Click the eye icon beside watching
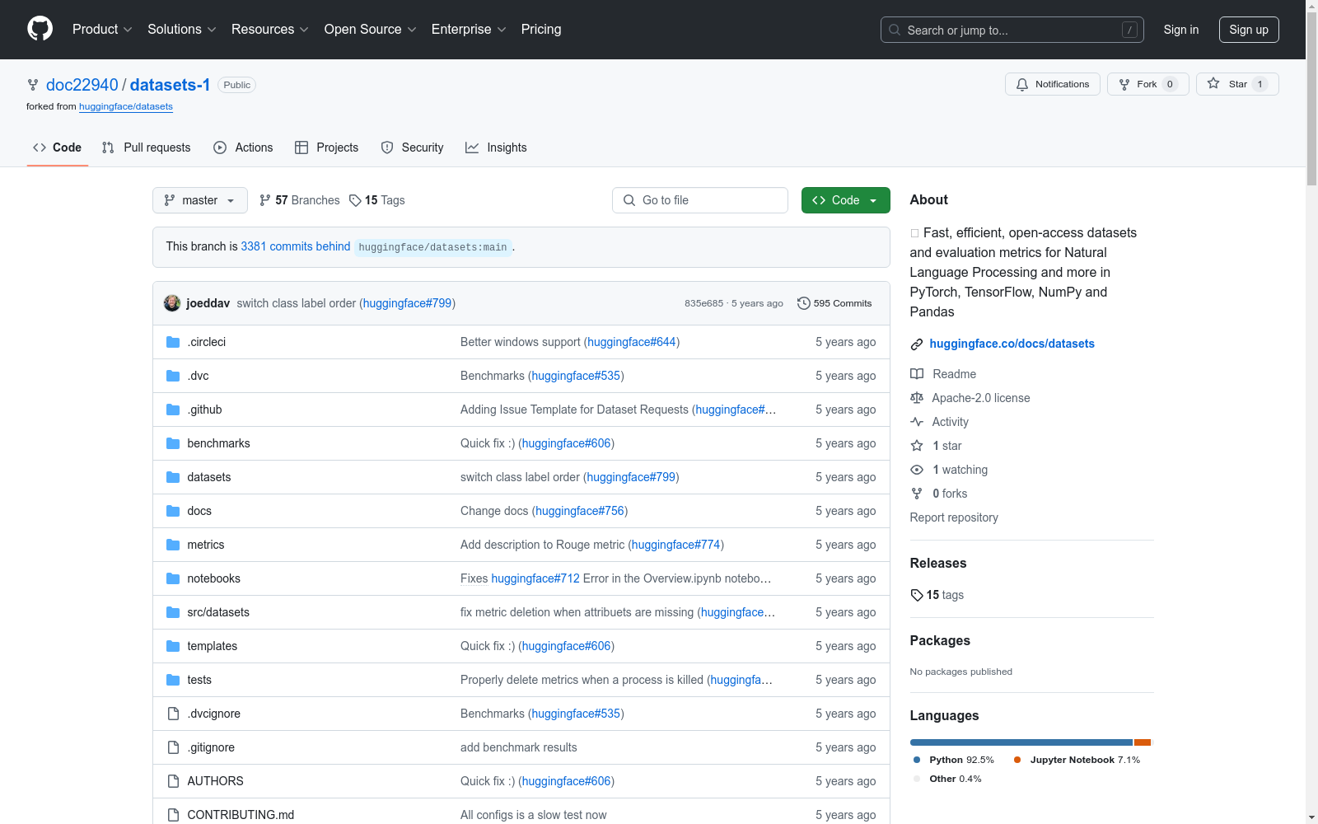Viewport: 1318px width, 824px height. (x=917, y=470)
